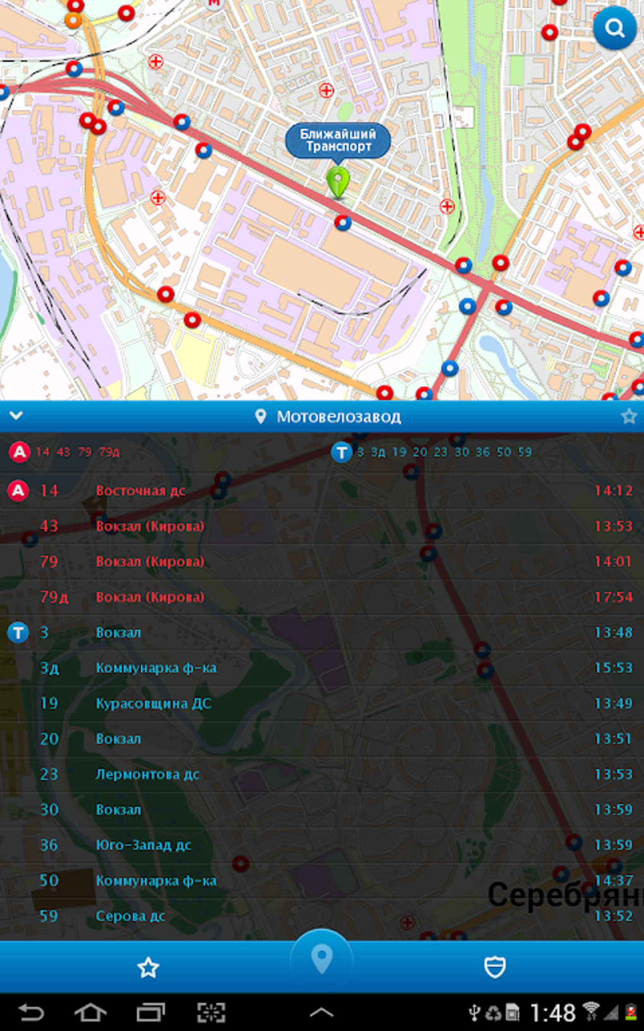Tap the Android home button
This screenshot has width=644, height=1031.
pyautogui.click(x=90, y=1013)
